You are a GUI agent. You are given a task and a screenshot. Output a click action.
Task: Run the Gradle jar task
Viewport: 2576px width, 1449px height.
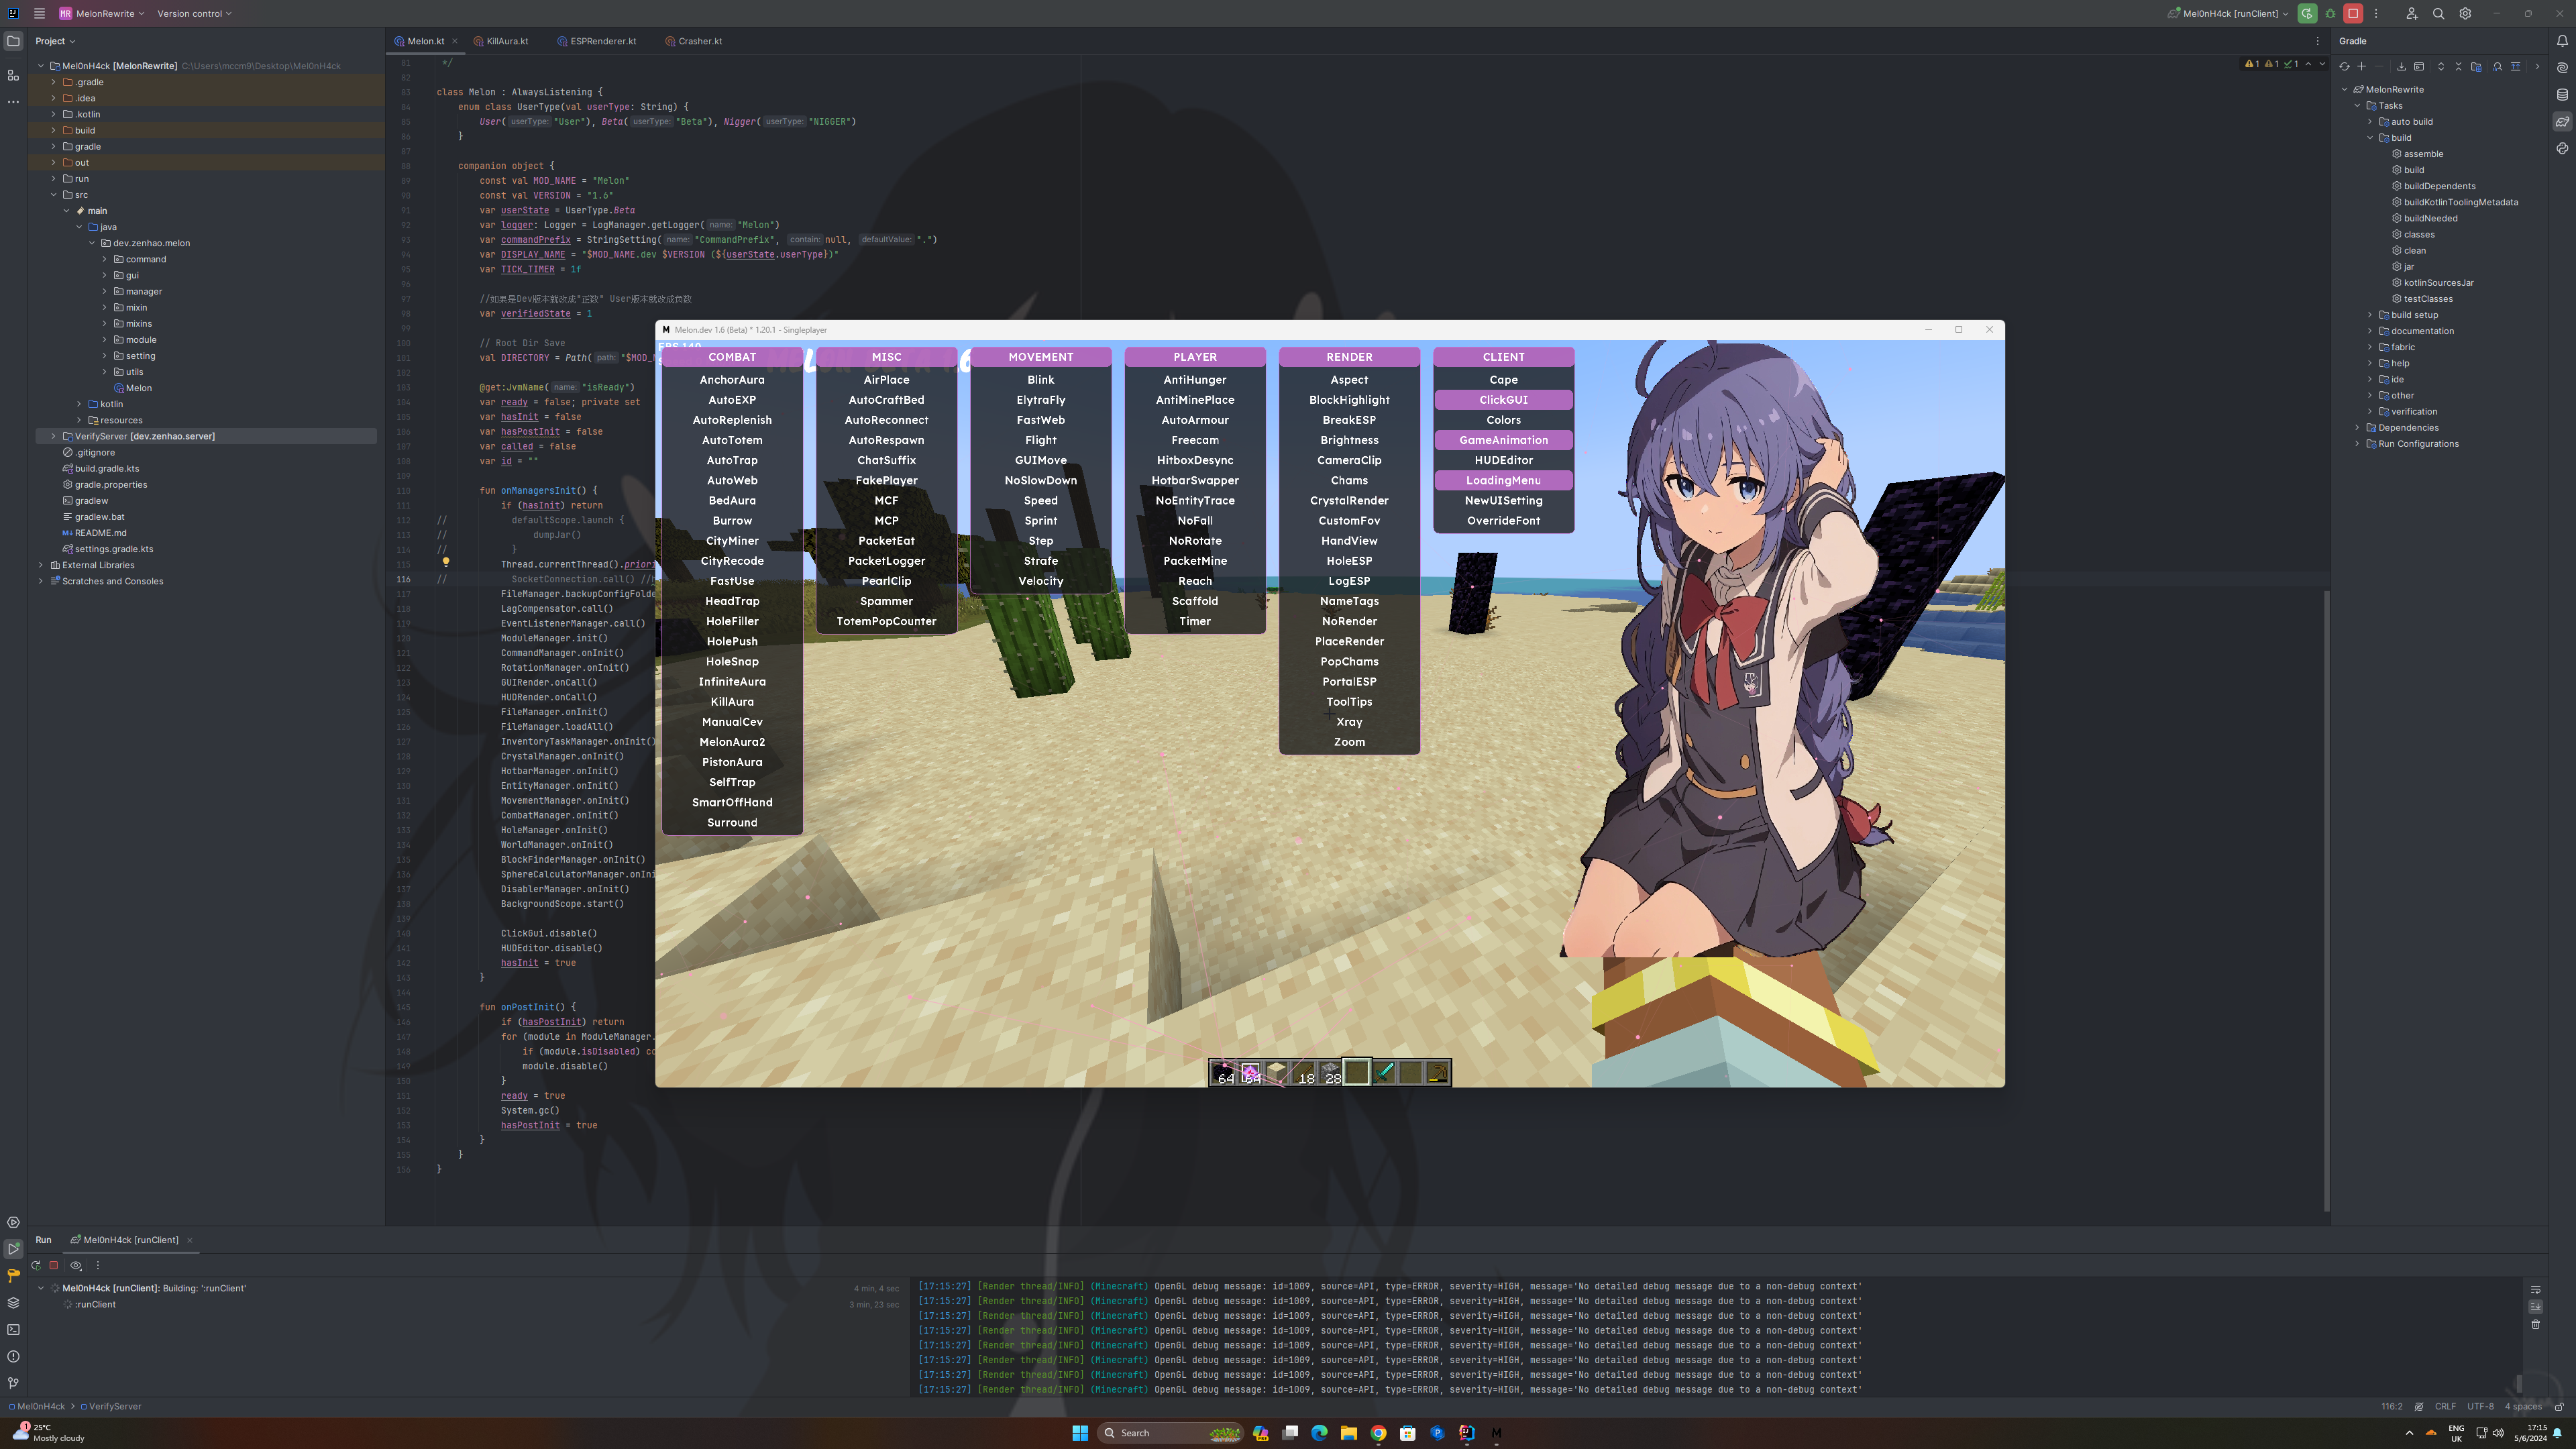[2409, 267]
